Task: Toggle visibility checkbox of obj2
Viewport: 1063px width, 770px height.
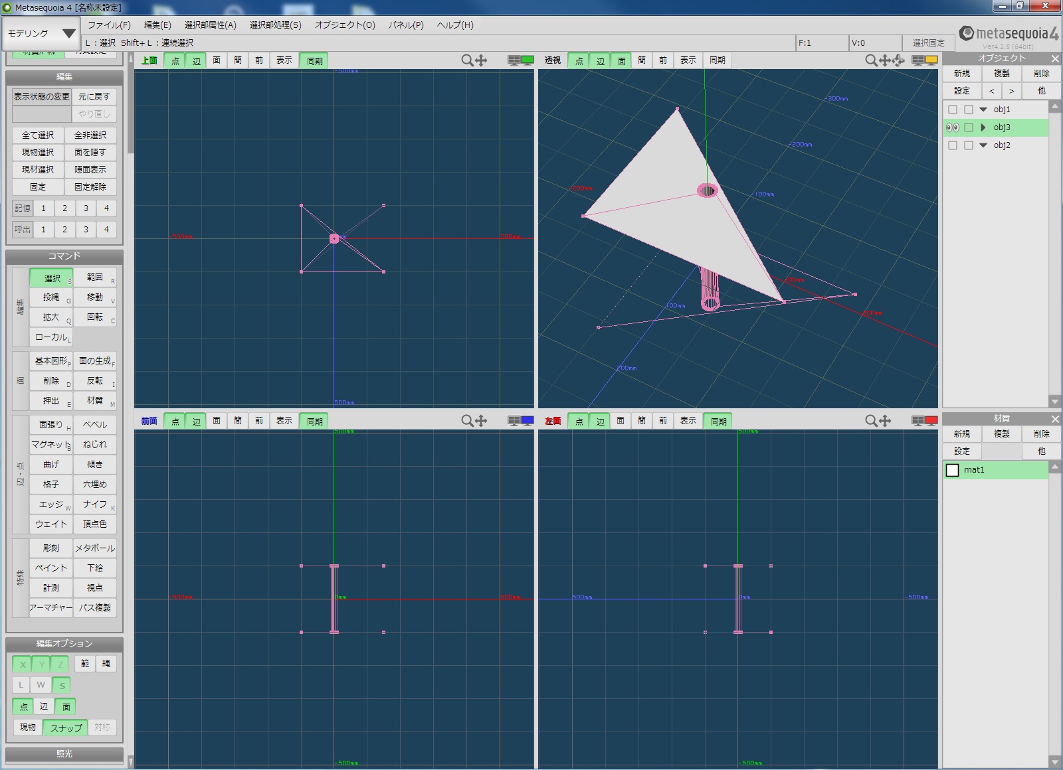Action: click(953, 145)
